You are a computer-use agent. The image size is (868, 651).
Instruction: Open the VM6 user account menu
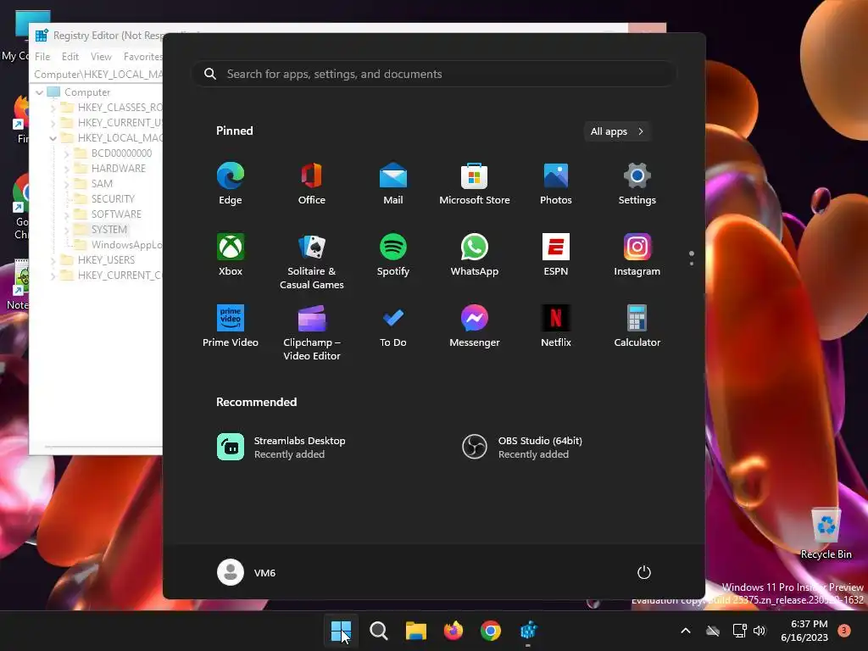(247, 572)
